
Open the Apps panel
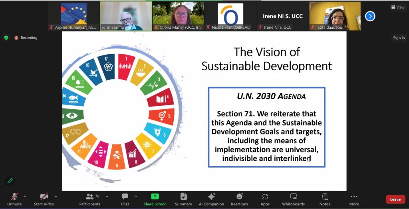pos(265,199)
